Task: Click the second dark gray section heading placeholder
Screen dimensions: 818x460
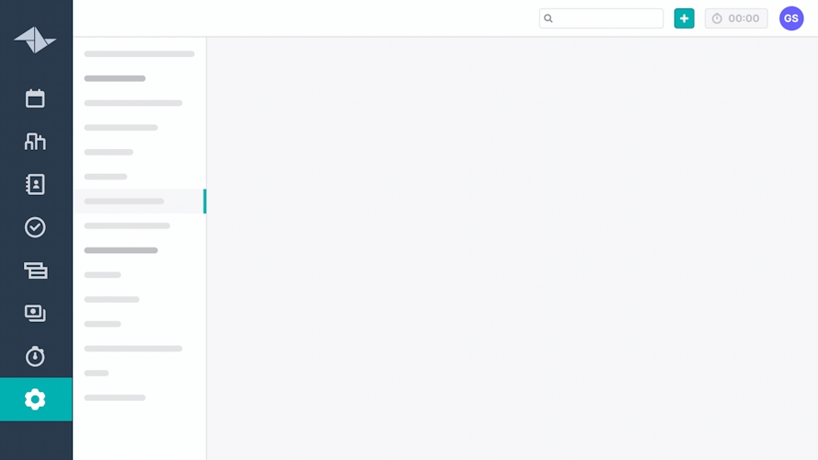Action: tap(121, 250)
